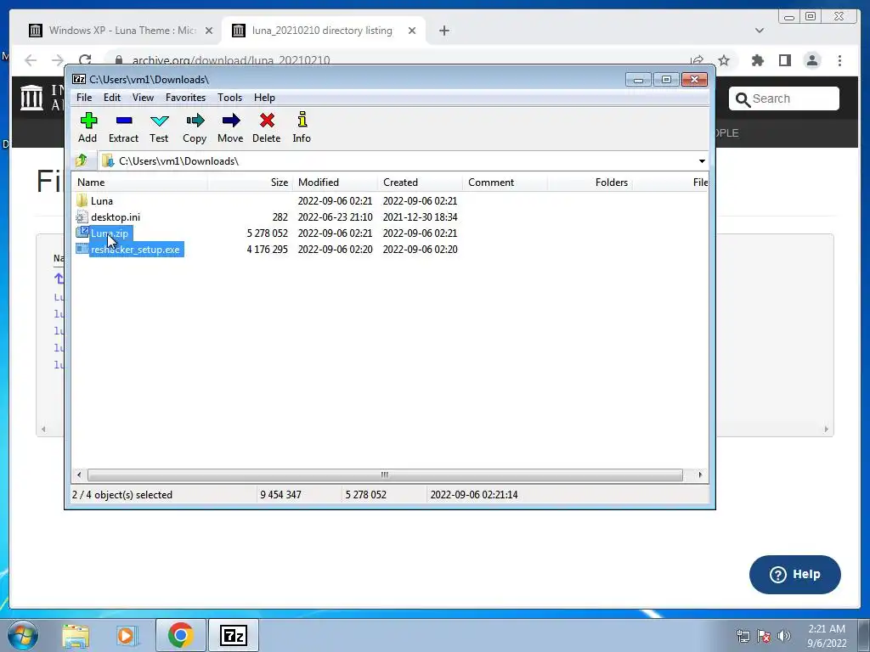The width and height of the screenshot is (870, 652).
Task: Click the 7-Zip taskbar button
Action: click(x=233, y=635)
